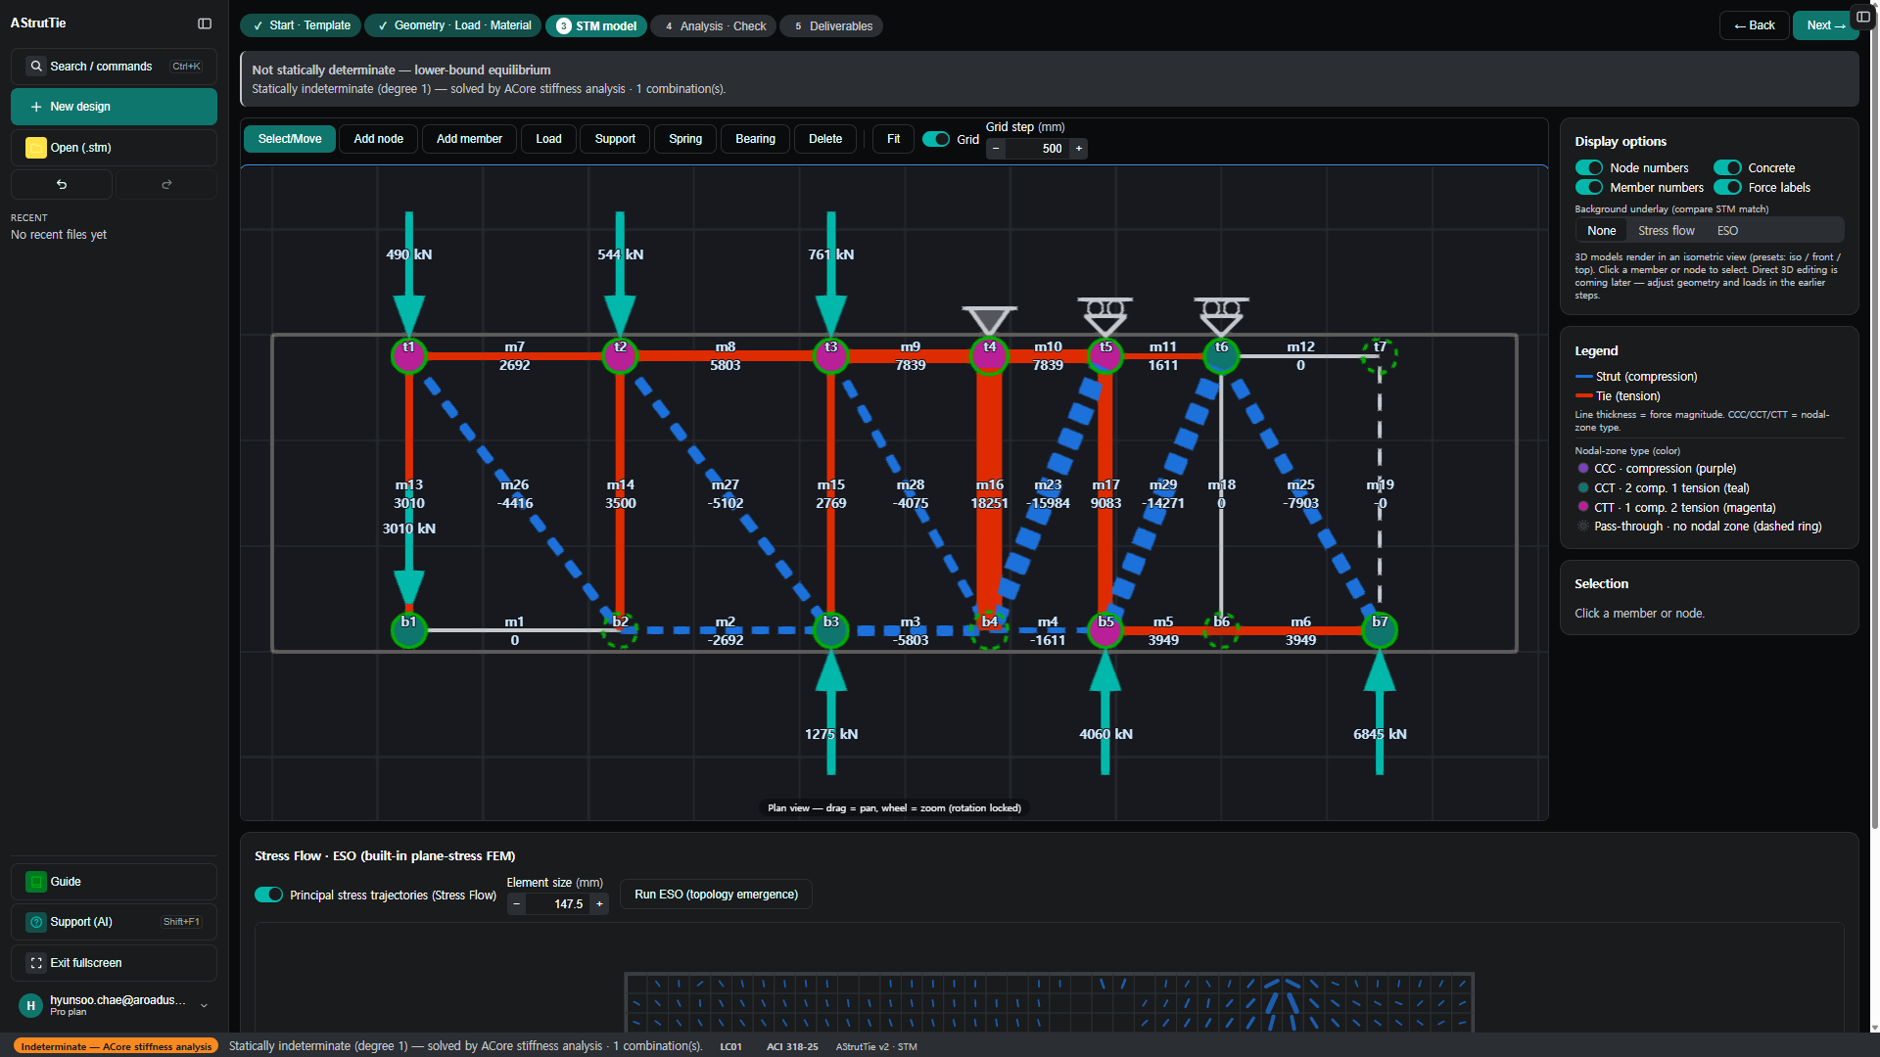
Task: Activate the Add member tool
Action: 469,139
